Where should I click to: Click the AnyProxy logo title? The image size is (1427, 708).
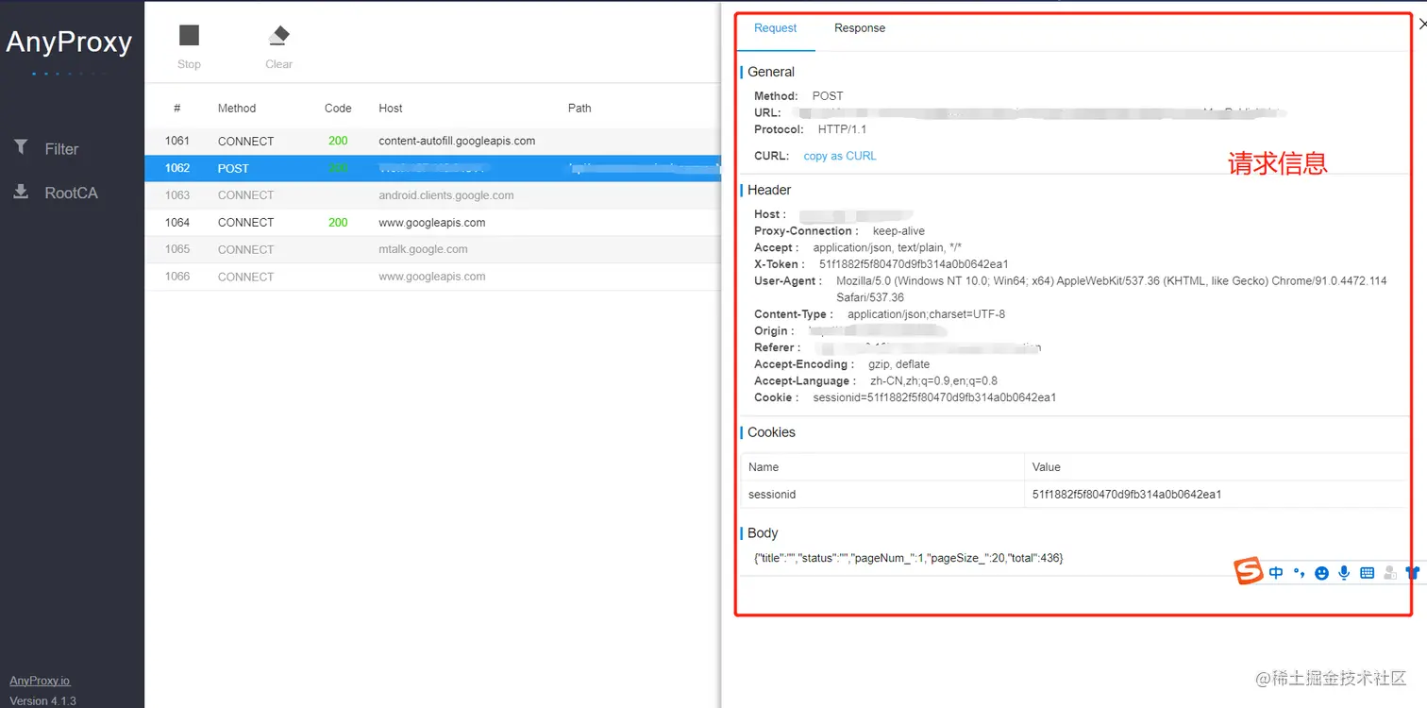pyautogui.click(x=69, y=42)
